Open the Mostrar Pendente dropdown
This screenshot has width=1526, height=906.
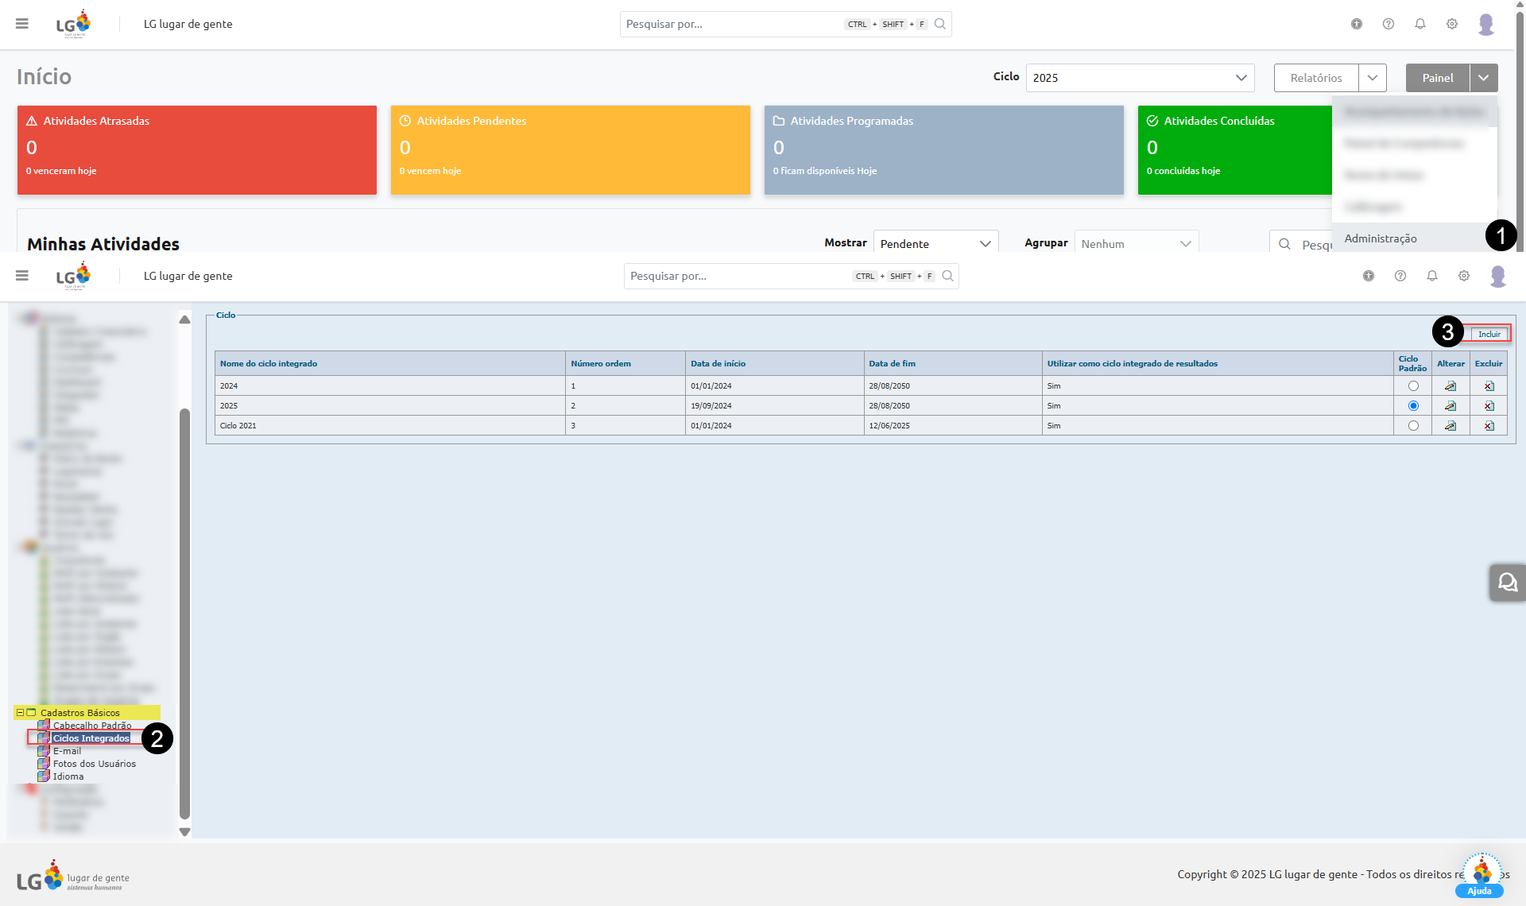coord(935,243)
